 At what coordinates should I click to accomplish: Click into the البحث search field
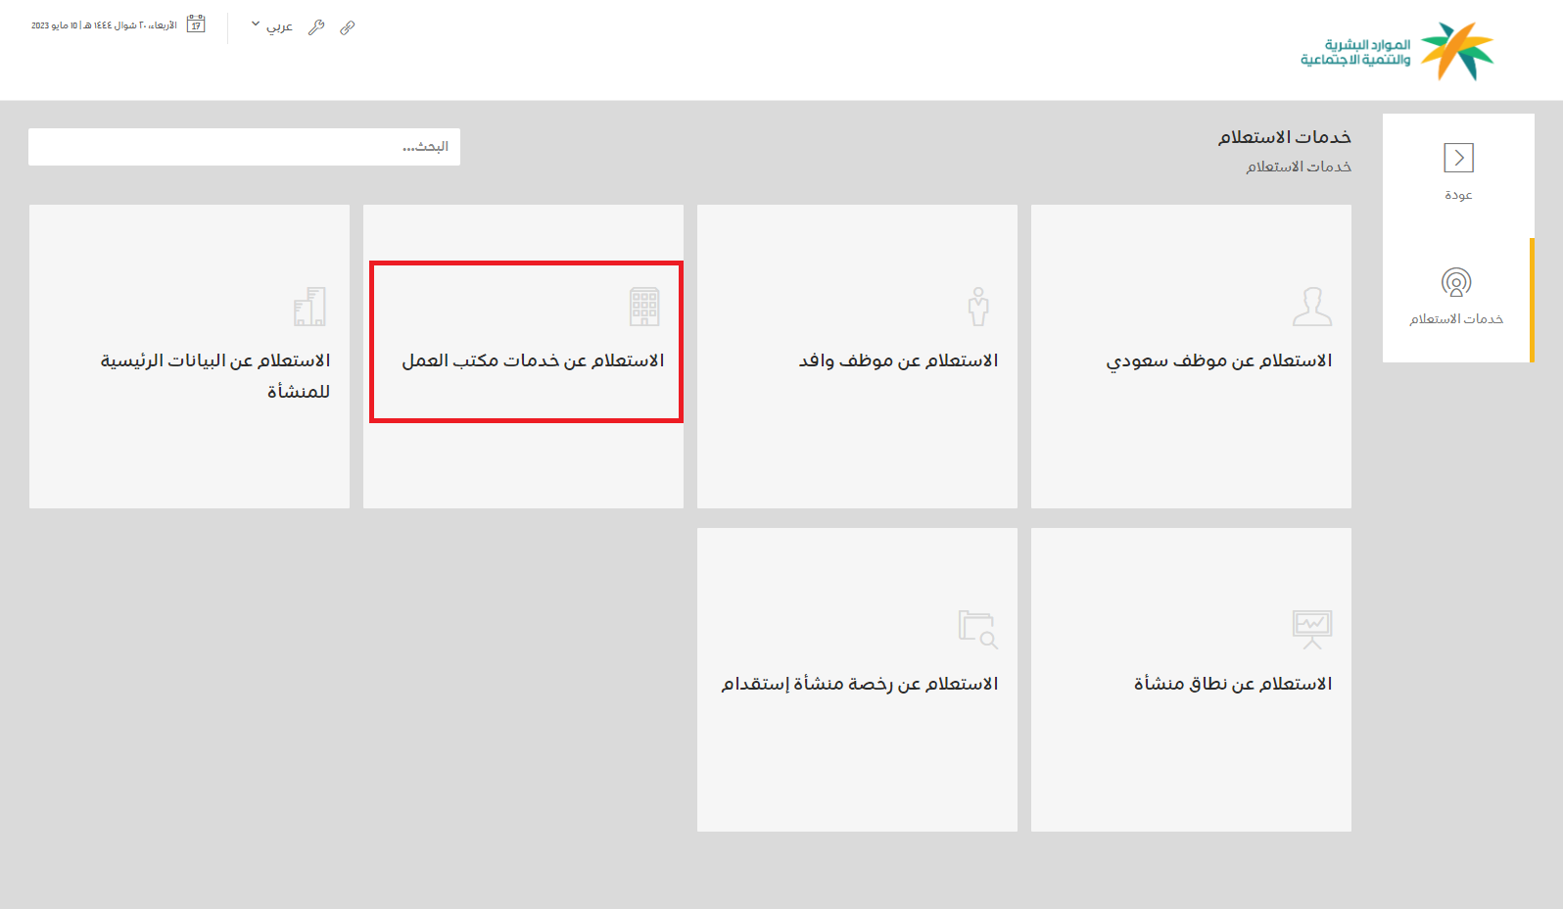coord(244,147)
